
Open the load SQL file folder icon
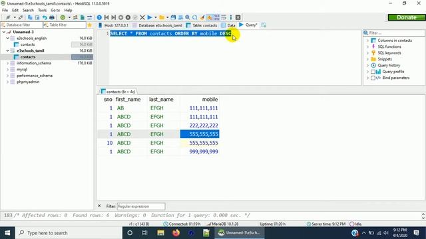[162, 17]
